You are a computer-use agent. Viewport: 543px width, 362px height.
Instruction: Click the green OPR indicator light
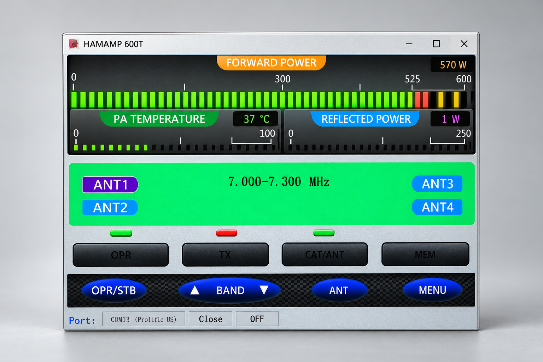click(x=121, y=233)
